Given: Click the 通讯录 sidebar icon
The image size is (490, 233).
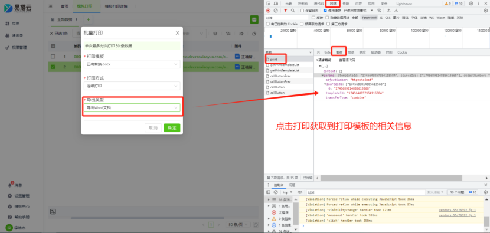Looking at the screenshot, I should [x=7, y=35].
